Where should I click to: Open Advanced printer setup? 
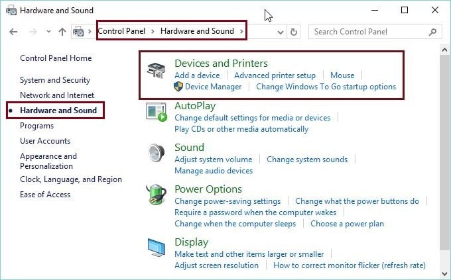pyautogui.click(x=275, y=75)
